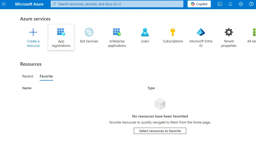Select the Favorite tab
This screenshot has height=146, width=256.
46,76
